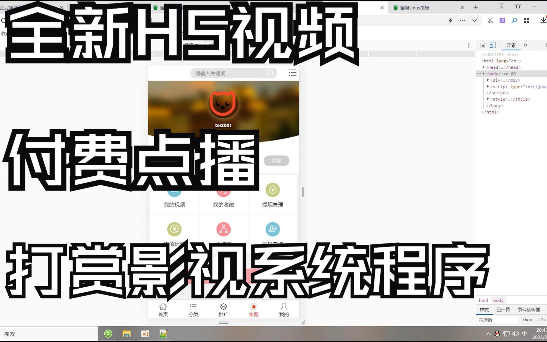Click the device viewport bottom resize handle
Screen dimensions: 547x342
223,323
